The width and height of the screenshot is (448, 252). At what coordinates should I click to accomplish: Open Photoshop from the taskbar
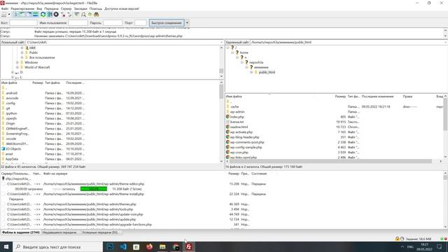pyautogui.click(x=110, y=247)
